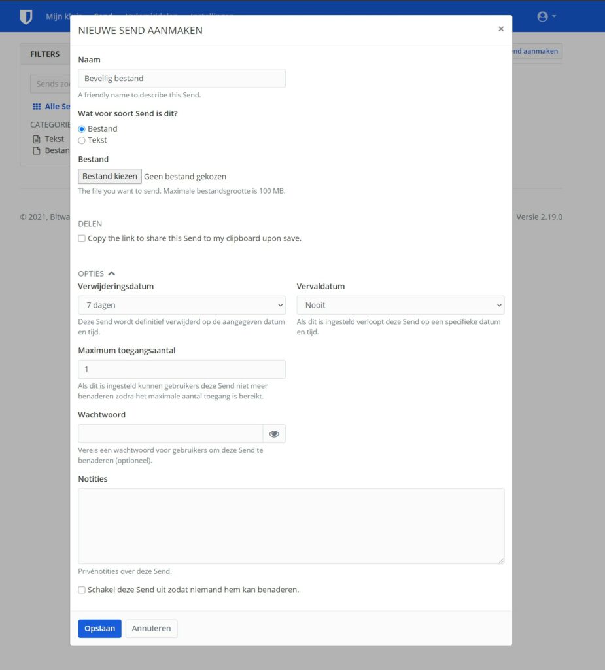Select the Tekst radio button
The image size is (605, 670).
(82, 141)
